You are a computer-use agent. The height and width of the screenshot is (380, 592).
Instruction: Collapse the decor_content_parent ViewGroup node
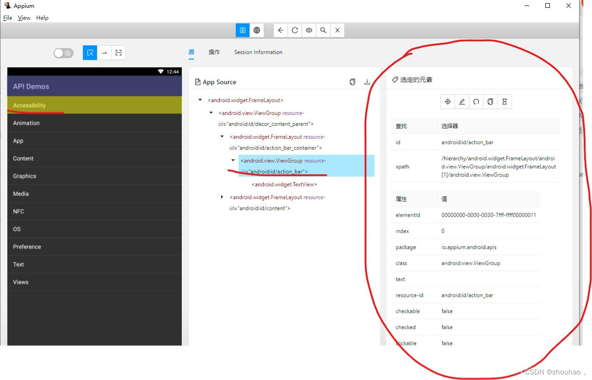pyautogui.click(x=211, y=113)
